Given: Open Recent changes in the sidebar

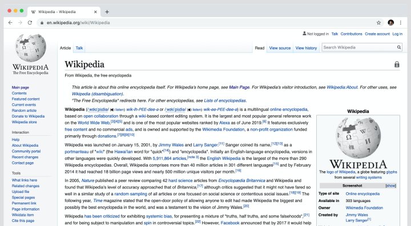Looking at the screenshot, I should click(x=25, y=157).
